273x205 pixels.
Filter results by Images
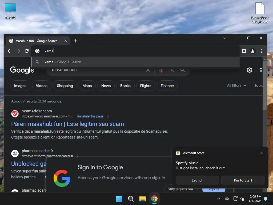[20, 86]
